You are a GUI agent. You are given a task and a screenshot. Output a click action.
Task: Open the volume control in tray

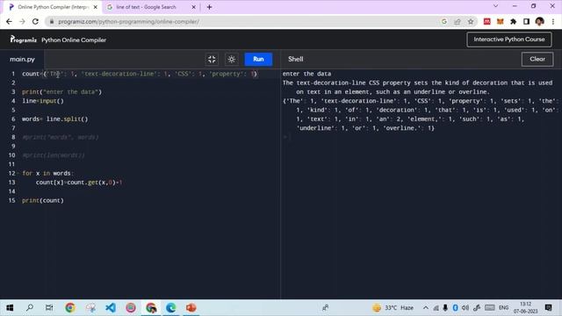pos(465,308)
